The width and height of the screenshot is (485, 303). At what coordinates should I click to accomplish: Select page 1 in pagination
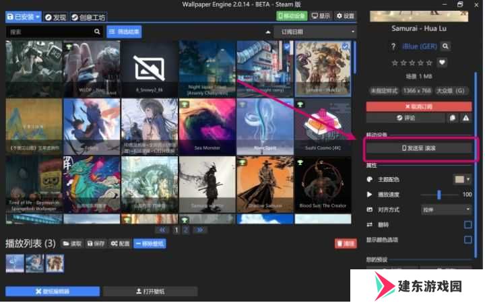coord(176,230)
